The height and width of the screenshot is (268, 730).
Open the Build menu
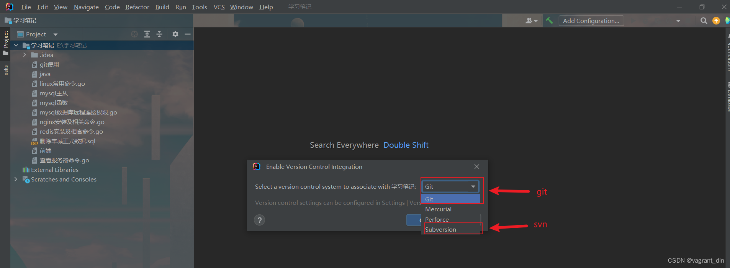pos(162,7)
